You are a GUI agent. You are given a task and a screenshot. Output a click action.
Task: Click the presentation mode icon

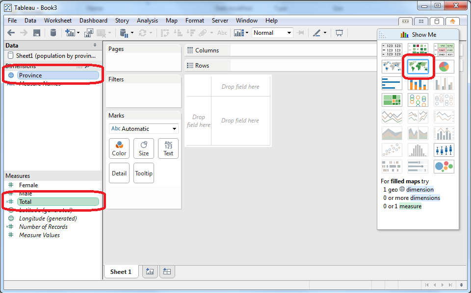pyautogui.click(x=339, y=33)
